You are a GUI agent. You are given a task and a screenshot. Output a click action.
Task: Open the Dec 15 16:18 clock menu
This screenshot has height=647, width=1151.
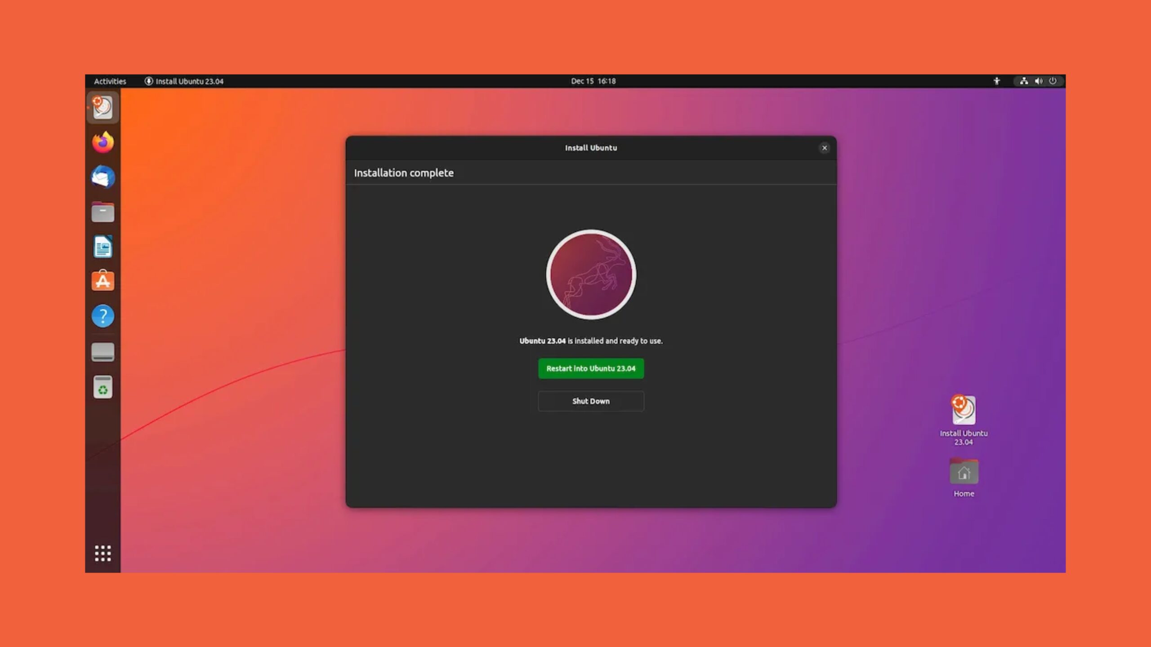point(593,81)
